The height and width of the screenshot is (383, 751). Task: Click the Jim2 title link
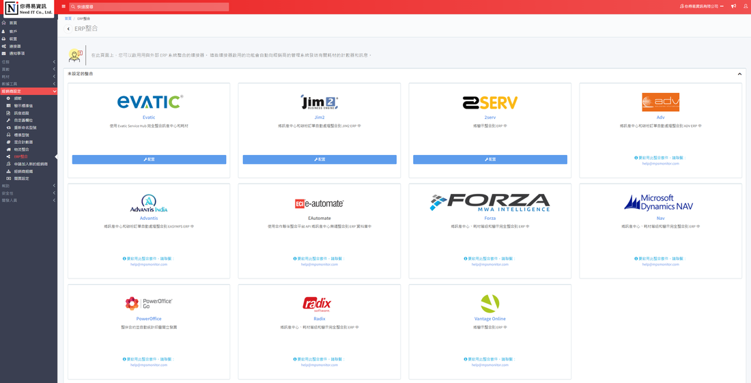point(320,117)
